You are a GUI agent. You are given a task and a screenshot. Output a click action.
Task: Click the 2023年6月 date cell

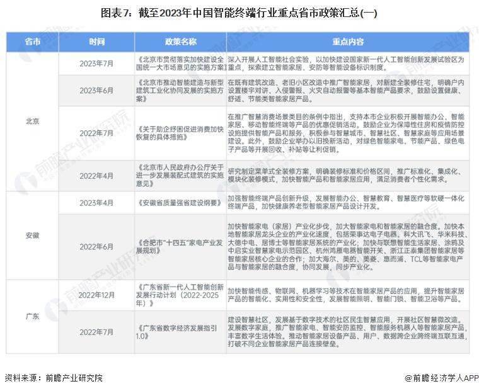[96, 91]
